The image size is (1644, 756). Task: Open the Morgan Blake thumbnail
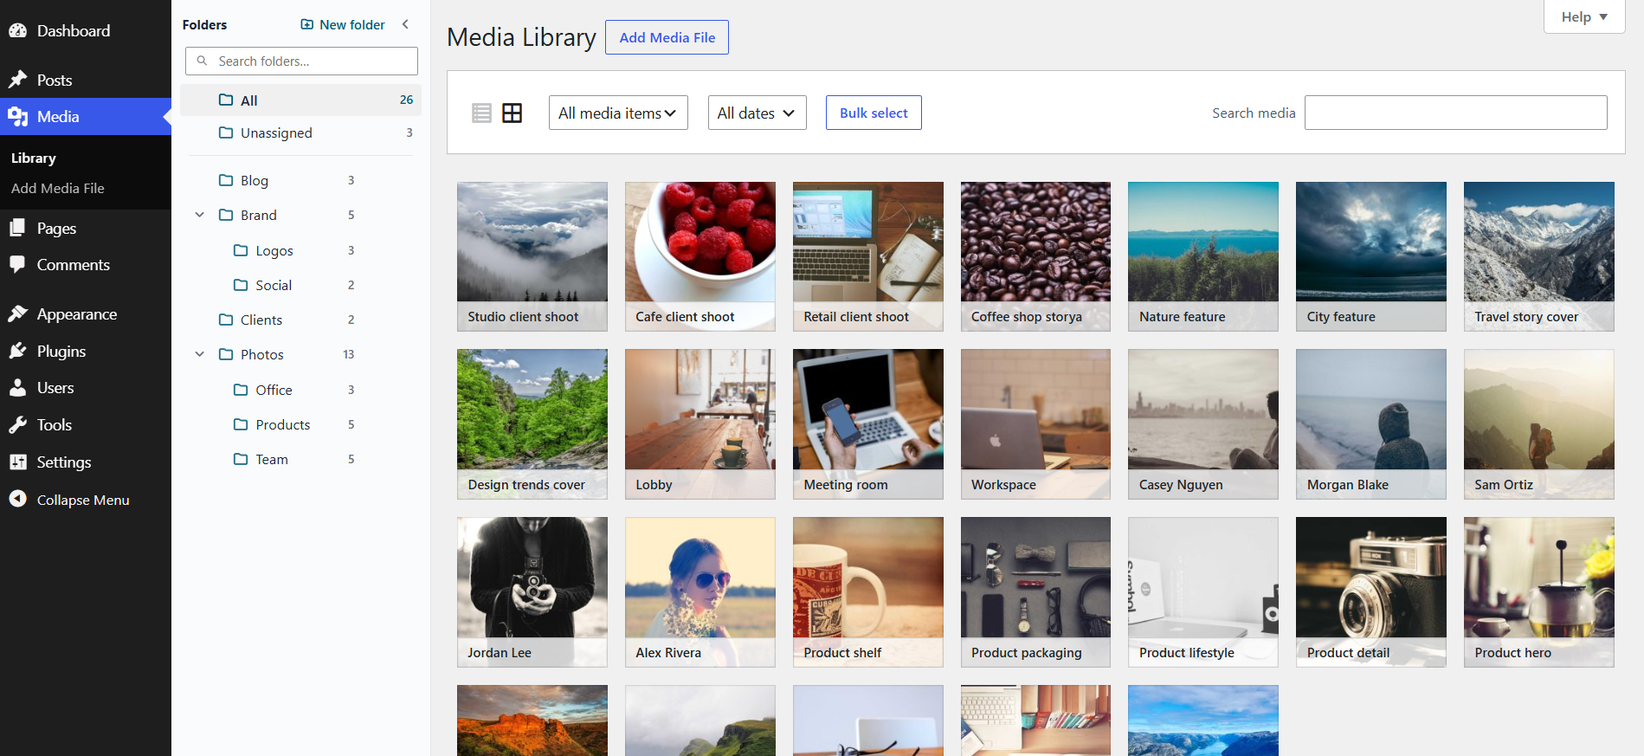1371,424
